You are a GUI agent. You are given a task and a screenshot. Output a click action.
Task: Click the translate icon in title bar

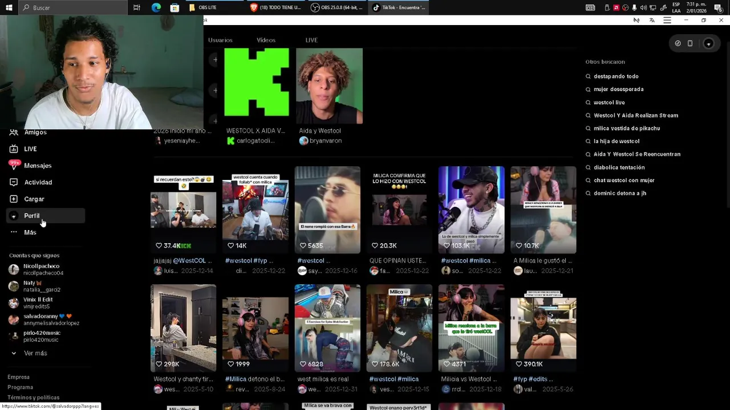coord(652,20)
